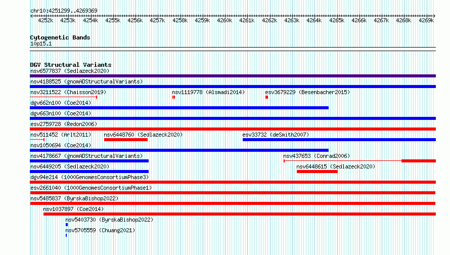The width and height of the screenshot is (450, 255).
Task: Click the 4269k ruler tick label
Action: pyautogui.click(x=426, y=20)
